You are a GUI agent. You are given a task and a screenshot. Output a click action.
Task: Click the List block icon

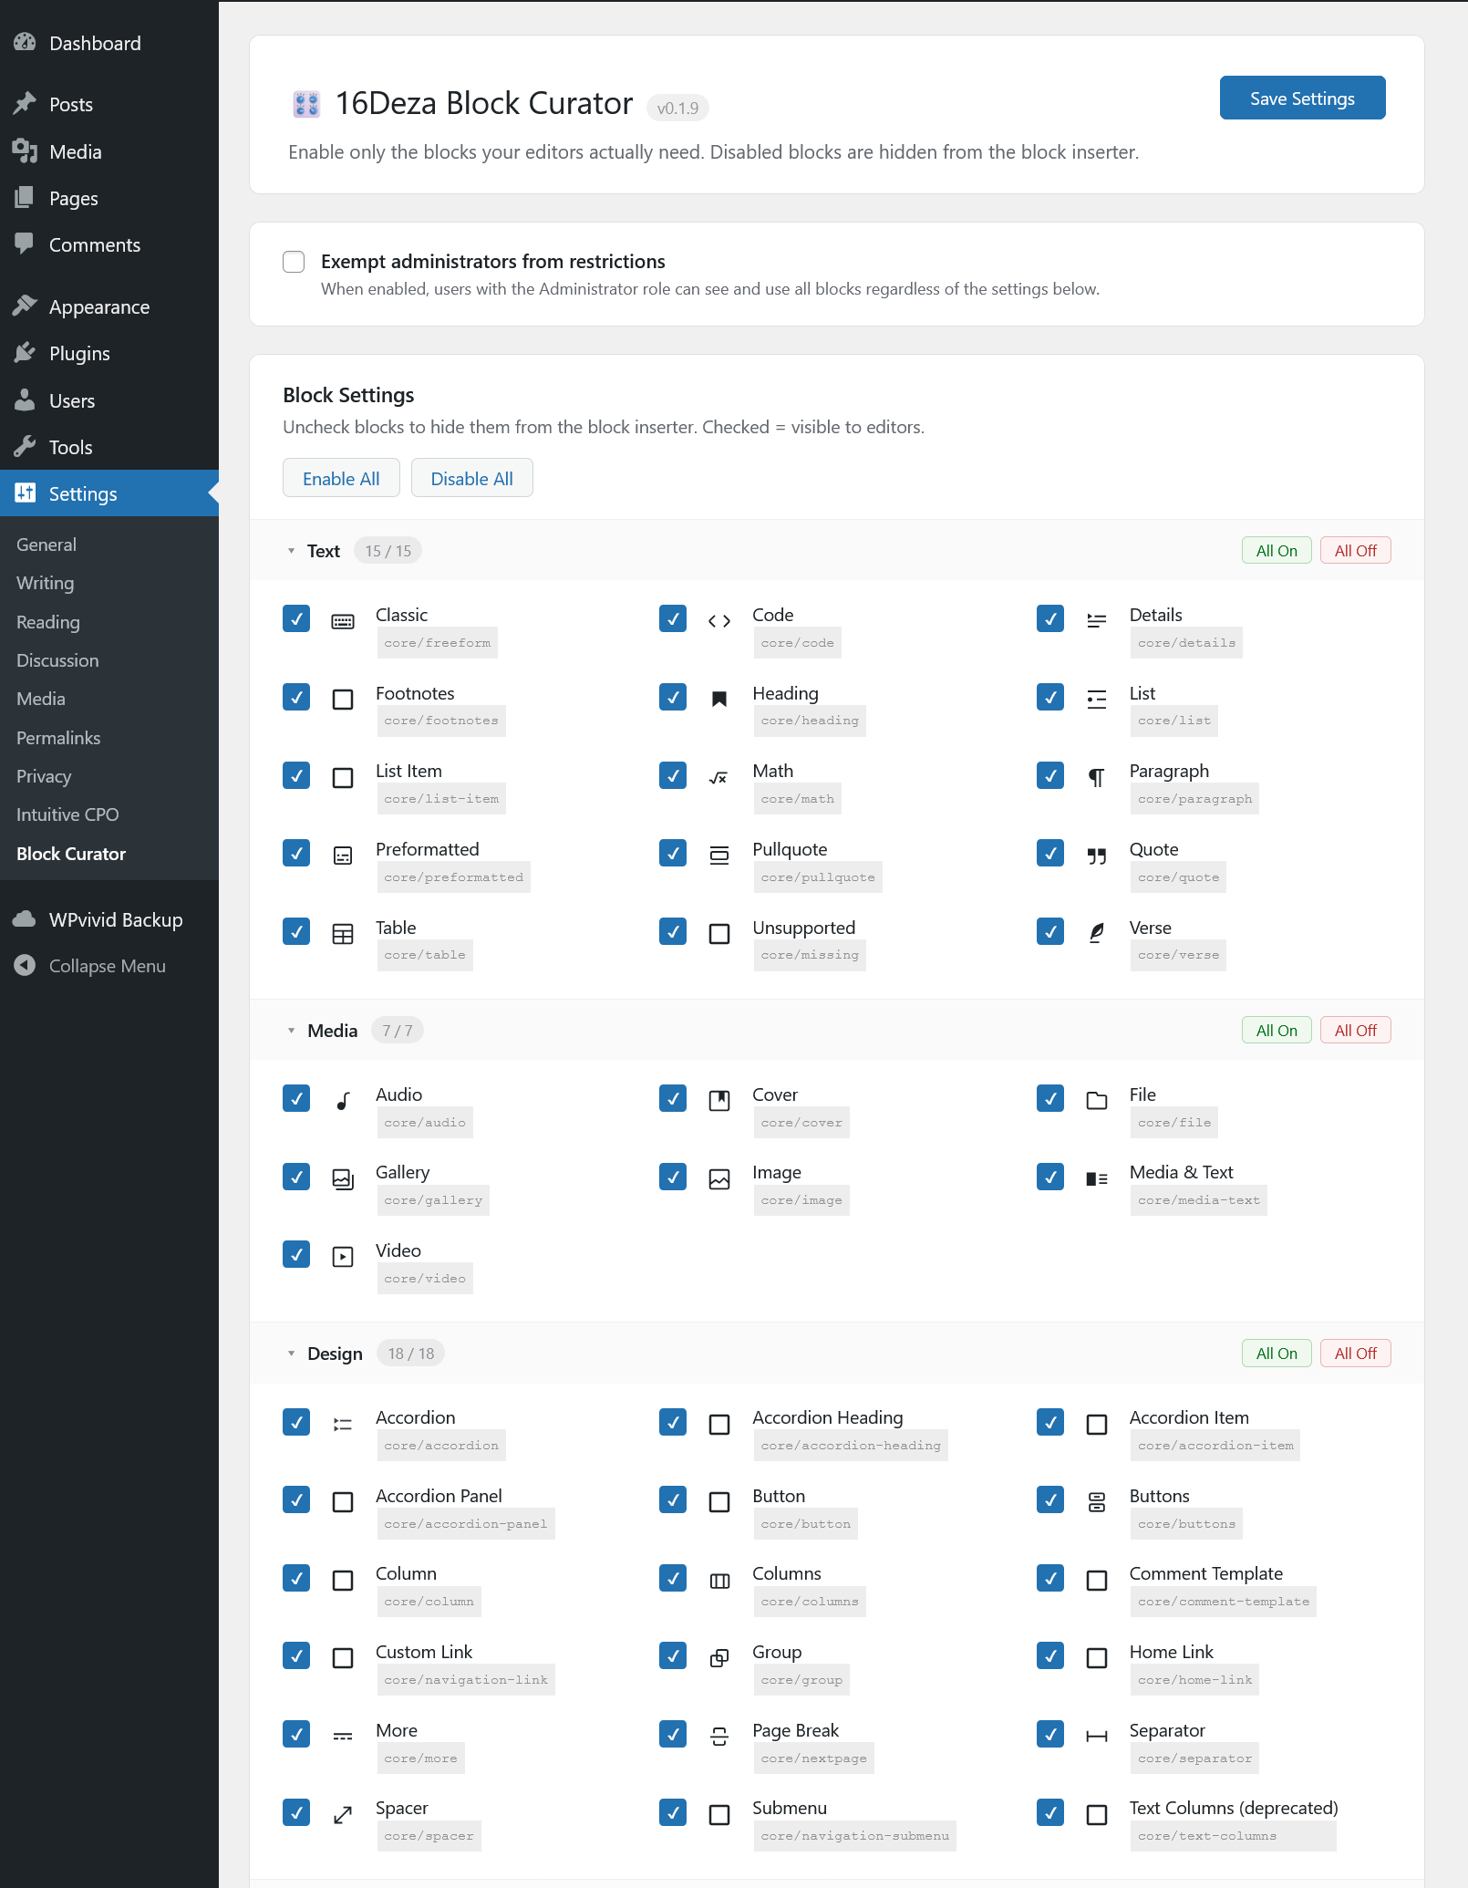[x=1097, y=700]
